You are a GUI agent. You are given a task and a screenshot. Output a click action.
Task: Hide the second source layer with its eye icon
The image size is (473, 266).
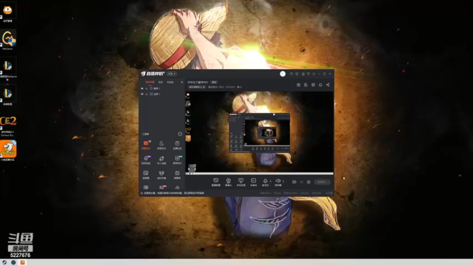(x=142, y=94)
